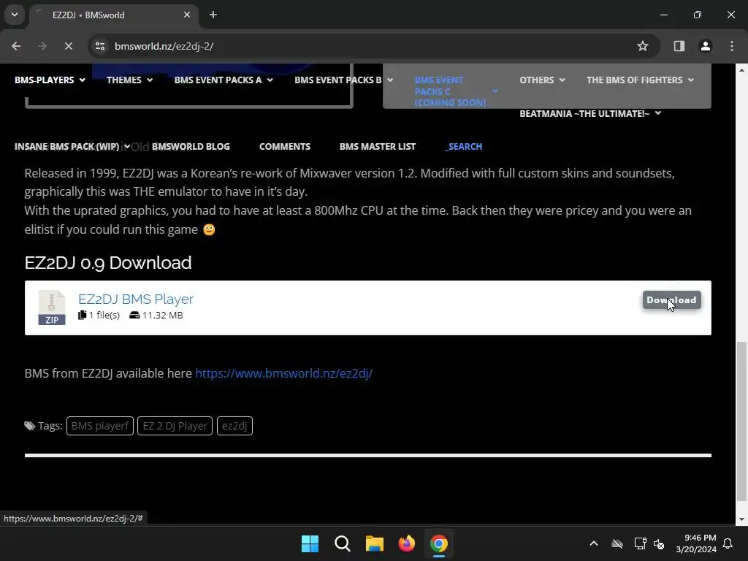Click the 1 file(s) text
748x561 pixels.
(104, 316)
